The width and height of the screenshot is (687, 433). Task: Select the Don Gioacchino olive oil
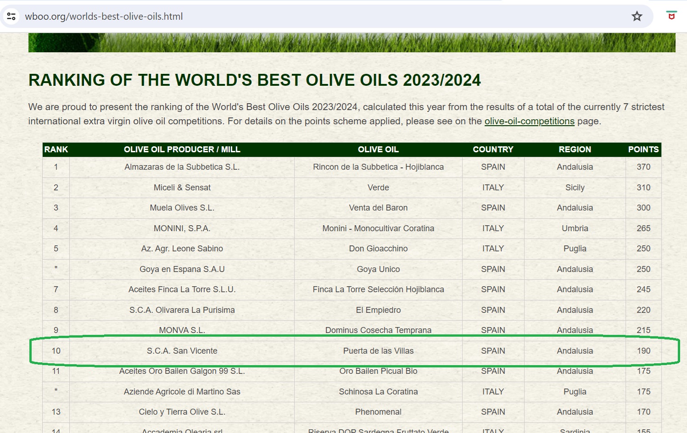click(378, 249)
